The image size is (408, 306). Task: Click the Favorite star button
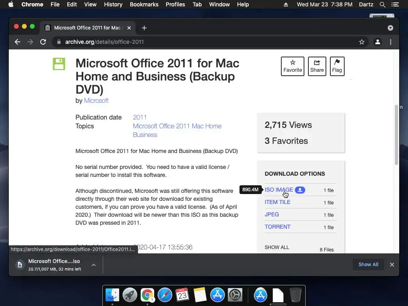pos(292,67)
